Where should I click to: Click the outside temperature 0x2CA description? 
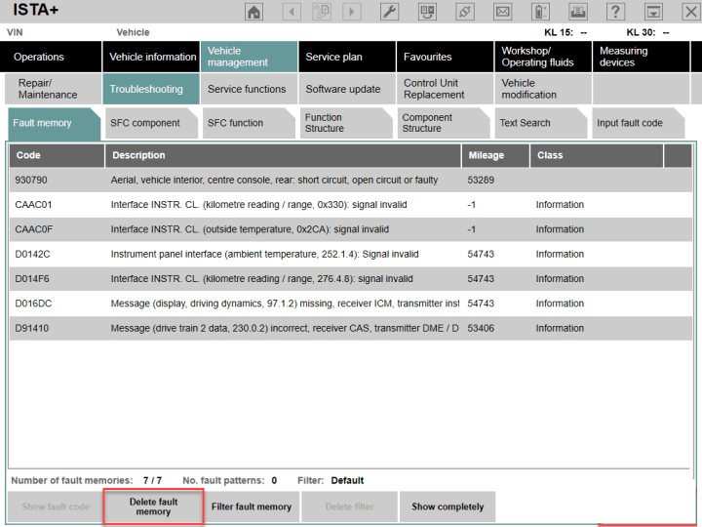point(250,229)
